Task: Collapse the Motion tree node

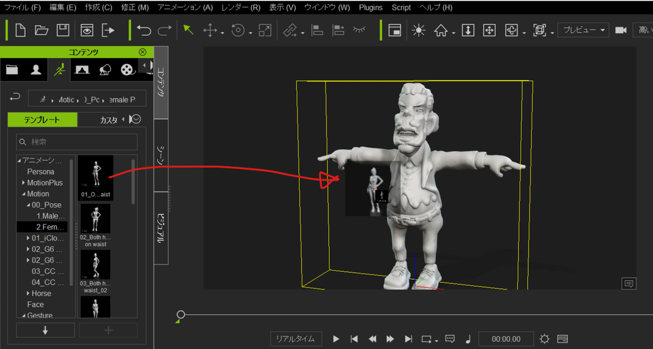Action: tap(23, 194)
